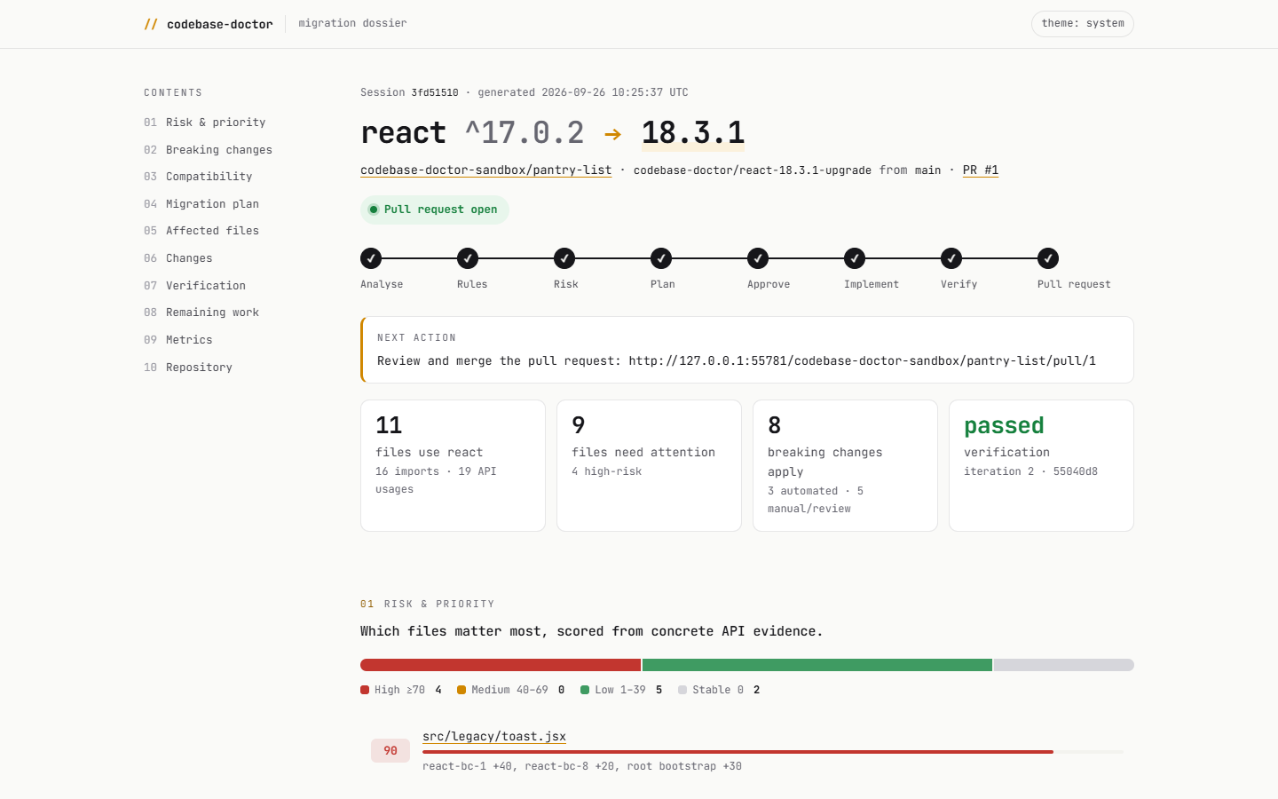Click the 'iteration 2 · 55040d8' text
Viewport: 1278px width, 799px height.
[x=1030, y=471]
